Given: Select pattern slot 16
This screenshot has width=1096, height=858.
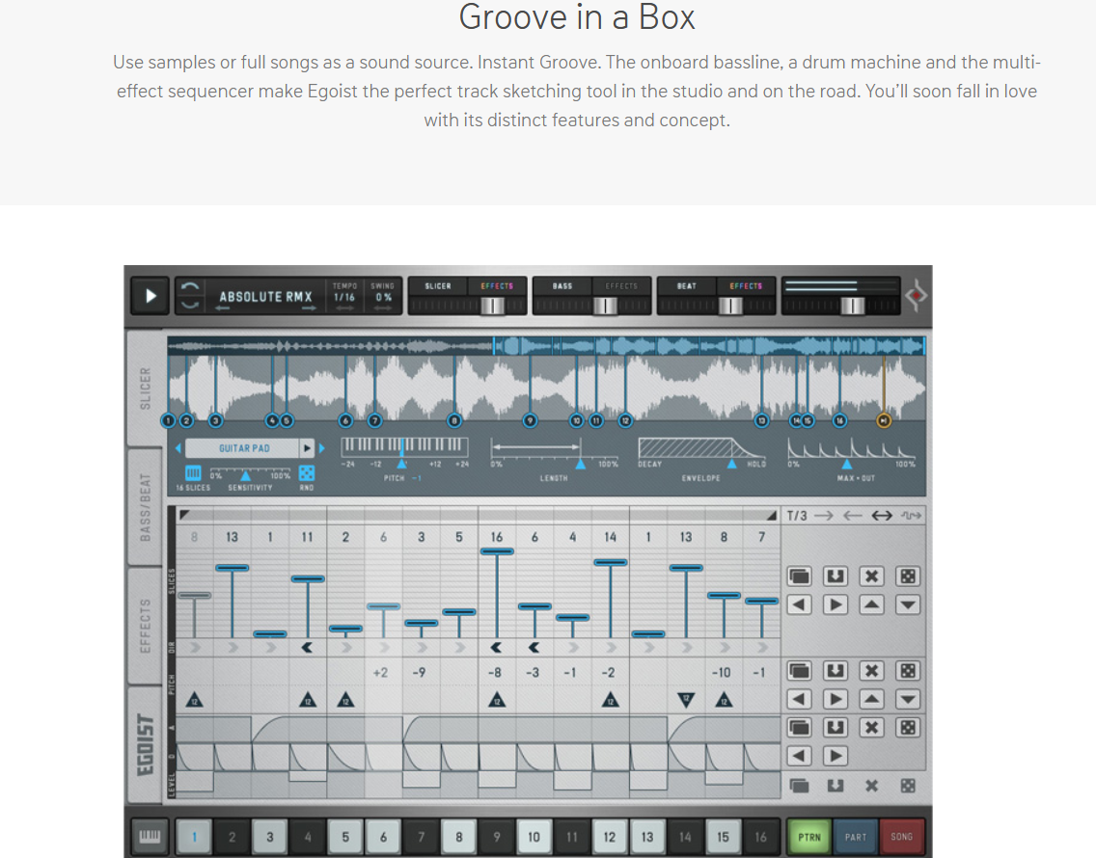Looking at the screenshot, I should click(760, 837).
